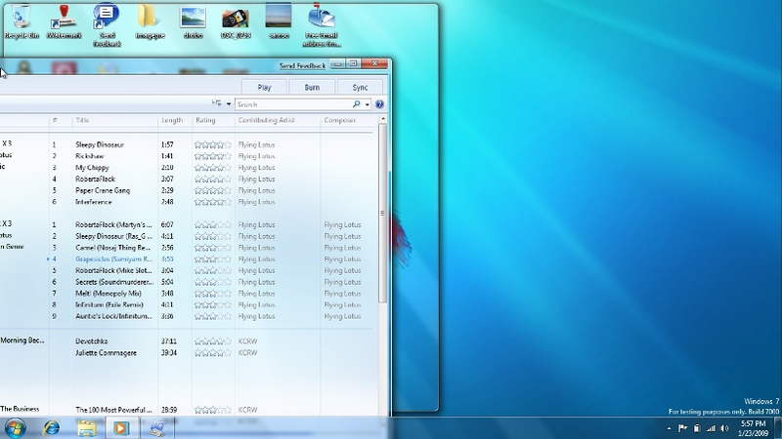Open the Recycle Bin desktop icon
Screen dimensions: 782x439
[21, 20]
